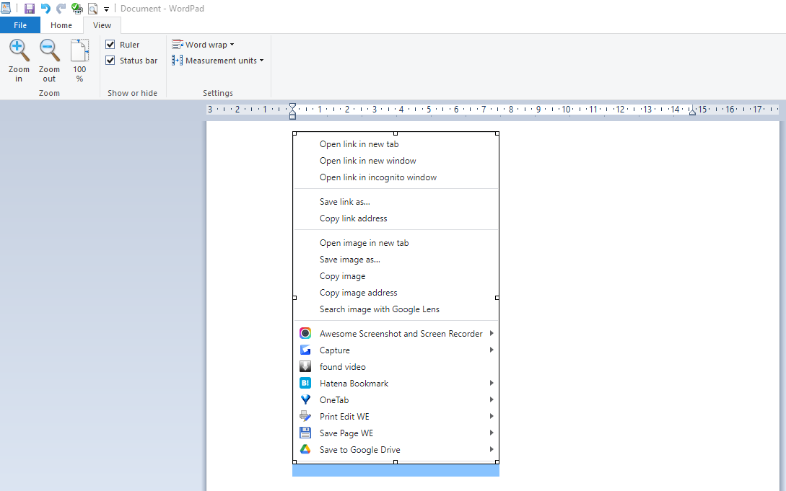Click the submenu arrow beside OneTab
Viewport: 786px width, 491px height.
[492, 399]
